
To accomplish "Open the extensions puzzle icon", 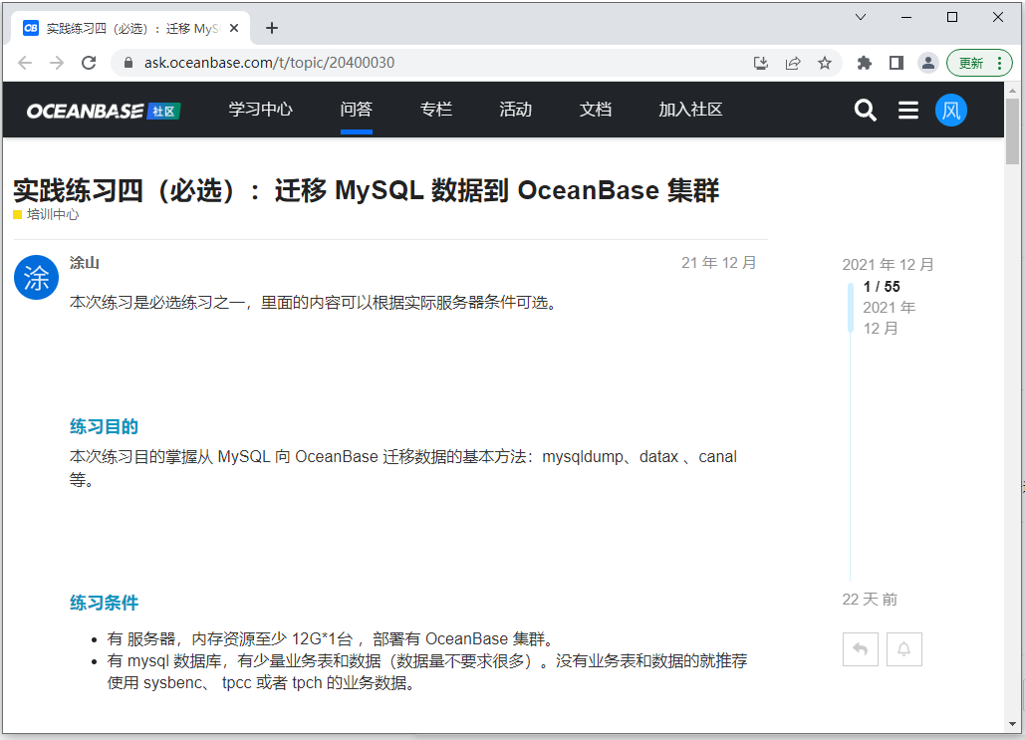I will click(865, 63).
